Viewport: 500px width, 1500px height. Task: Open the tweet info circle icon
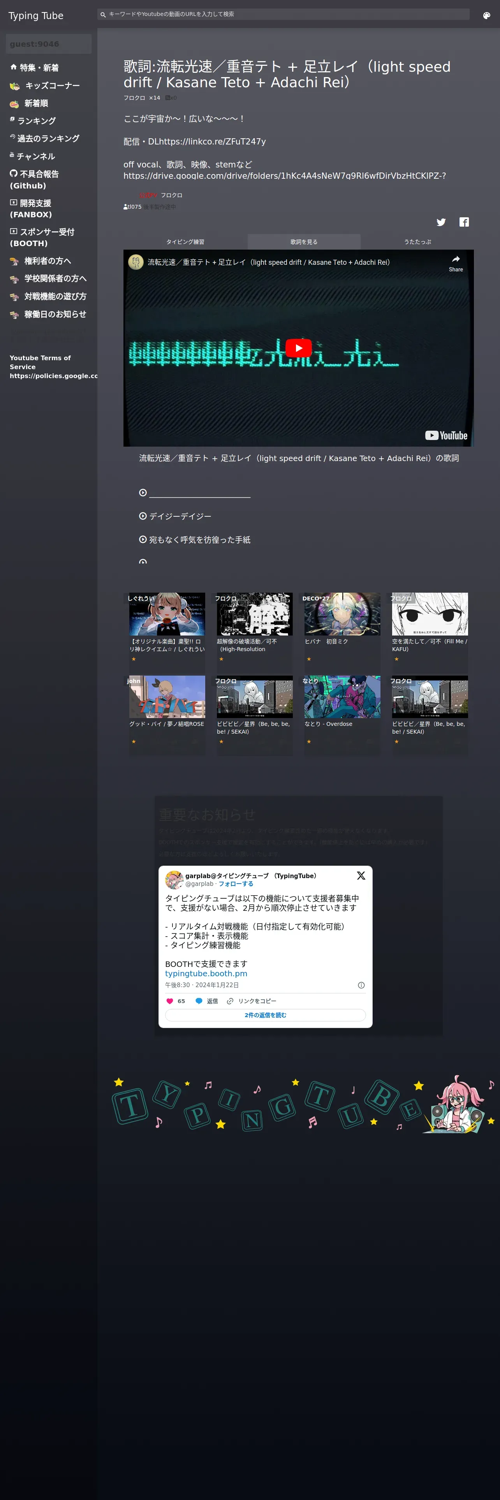click(361, 985)
